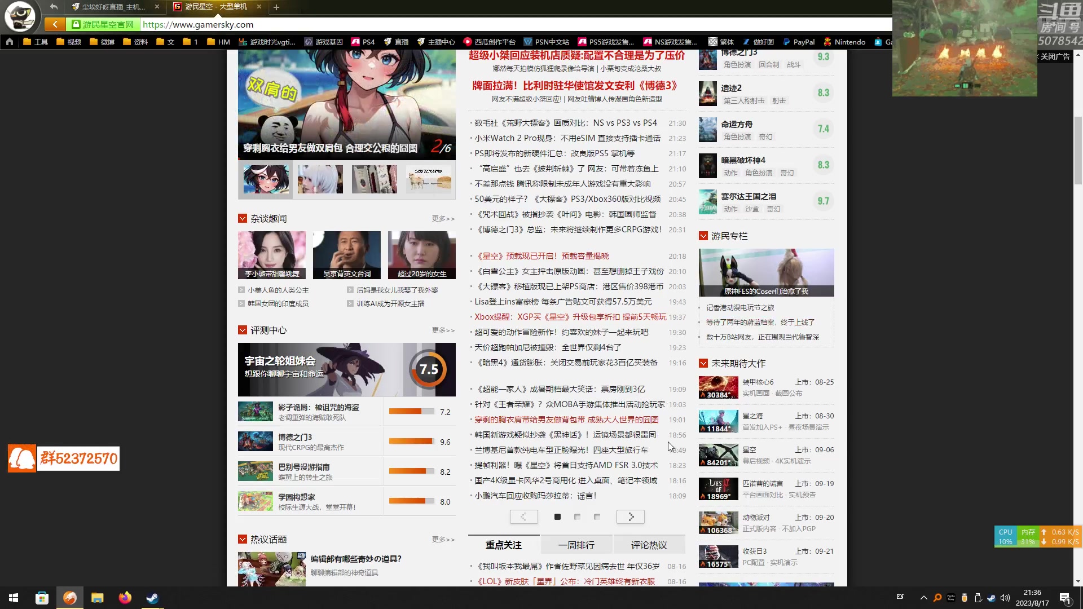Open File Explorer from taskbar
This screenshot has width=1083, height=609.
coord(98,598)
